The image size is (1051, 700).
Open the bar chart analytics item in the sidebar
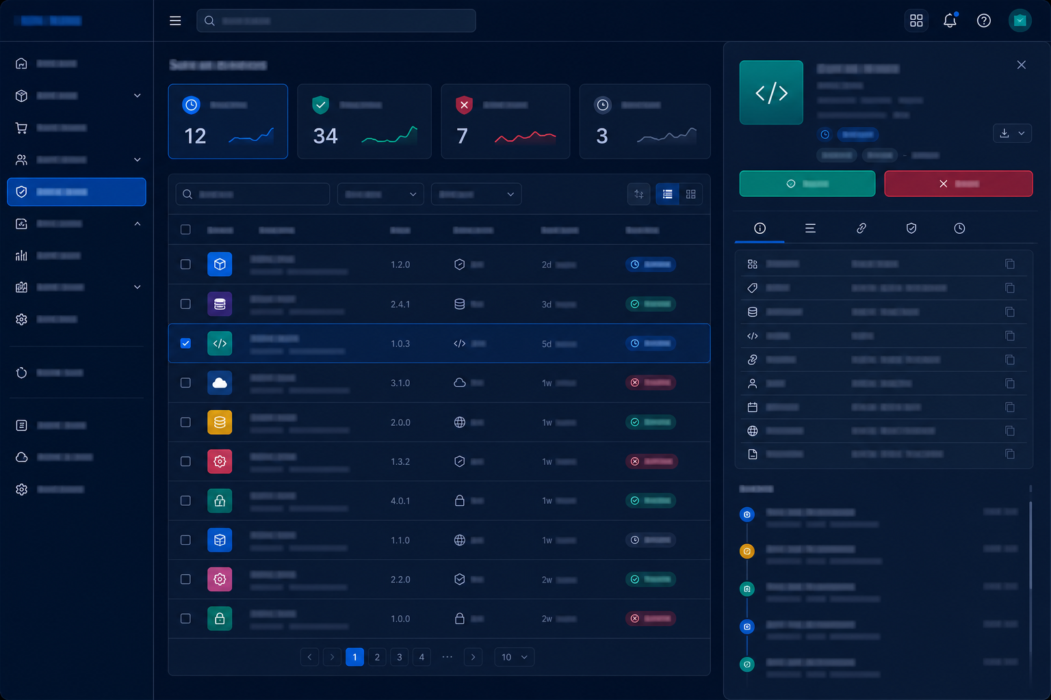click(x=21, y=255)
